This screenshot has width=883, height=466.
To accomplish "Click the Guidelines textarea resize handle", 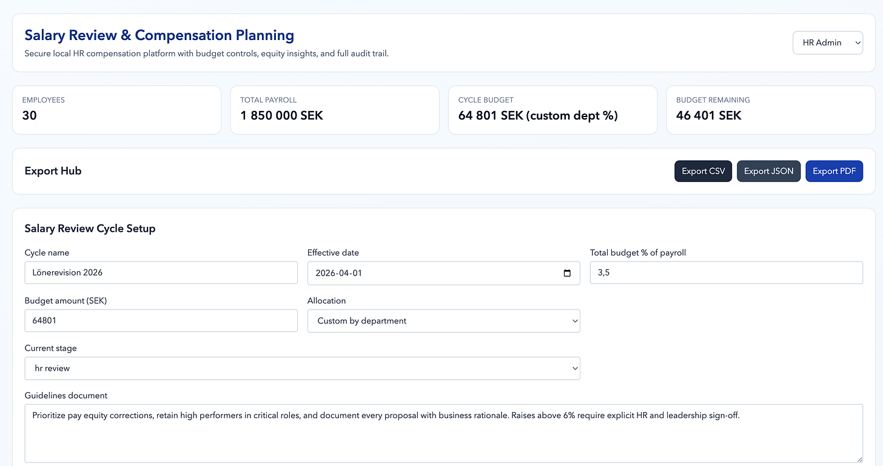I will 859,459.
